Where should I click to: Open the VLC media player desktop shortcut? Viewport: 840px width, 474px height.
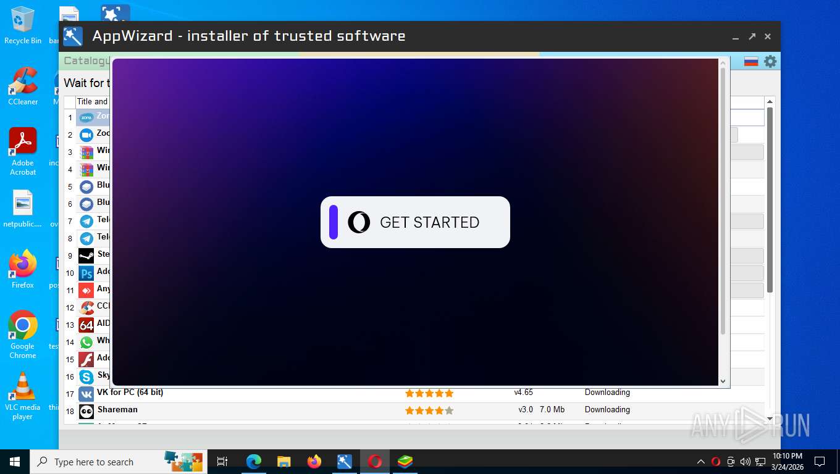[23, 396]
